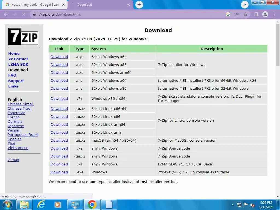280x210 pixels.
Task: Select Thai language link
Action: 11,143
